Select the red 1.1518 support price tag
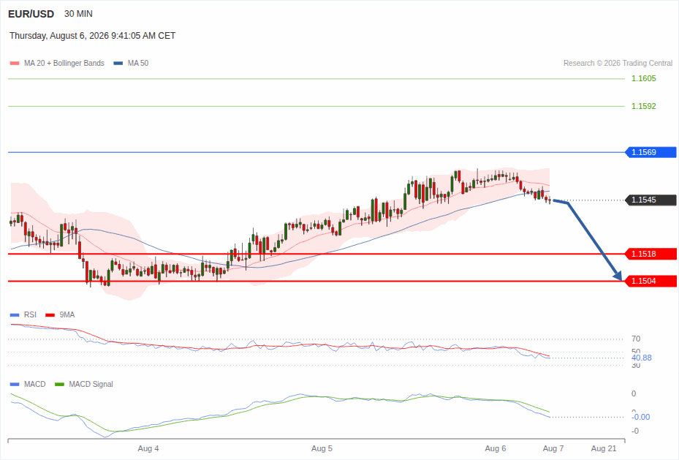This screenshot has width=679, height=460. [x=650, y=254]
